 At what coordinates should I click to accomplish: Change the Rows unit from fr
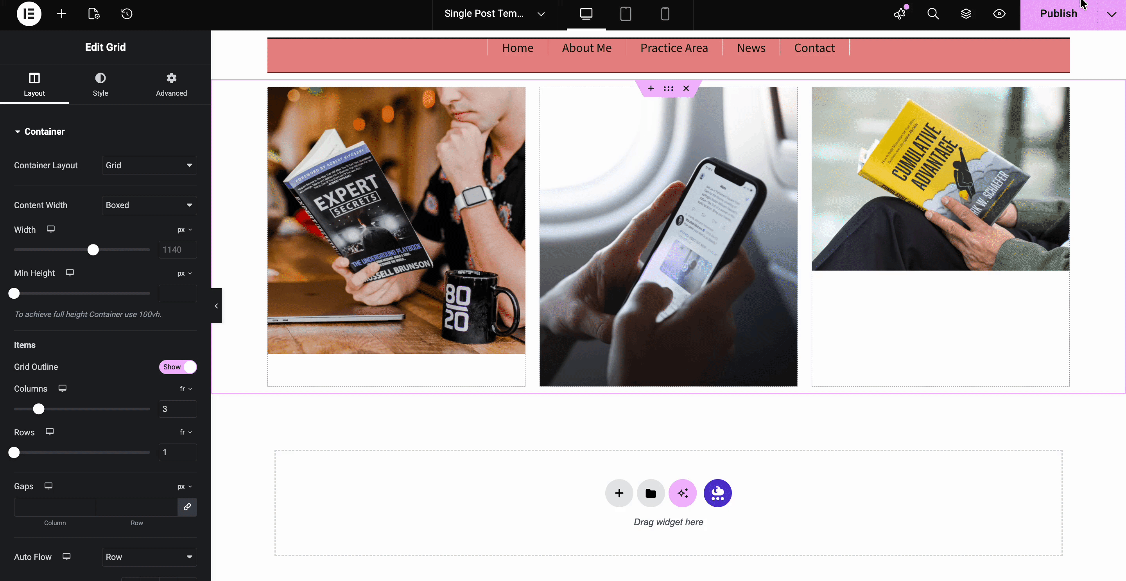click(x=186, y=432)
